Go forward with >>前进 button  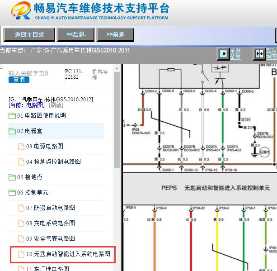coord(115,35)
